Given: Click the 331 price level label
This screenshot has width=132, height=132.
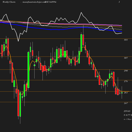Looking at the screenshot, I should [x=126, y=40].
